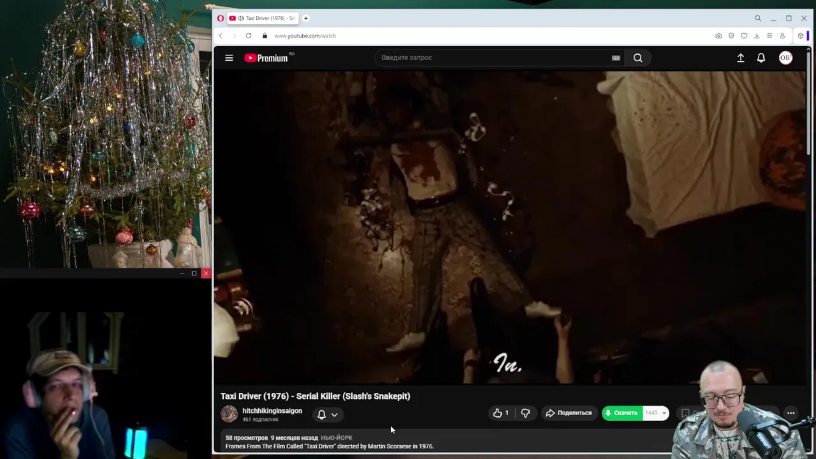
Task: Click the video title text
Action: pyautogui.click(x=316, y=396)
